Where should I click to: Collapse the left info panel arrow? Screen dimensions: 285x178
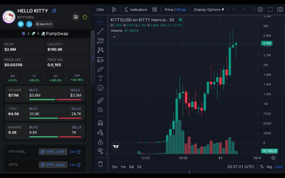coord(93,58)
